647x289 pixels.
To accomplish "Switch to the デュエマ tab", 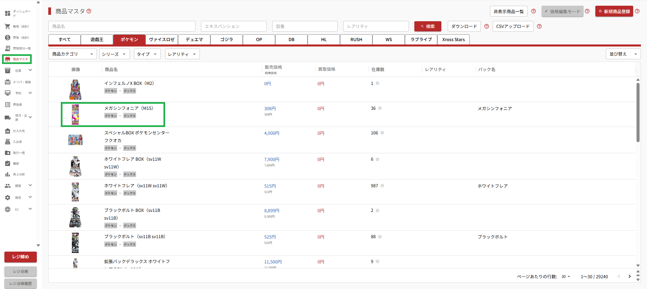I will (x=194, y=39).
